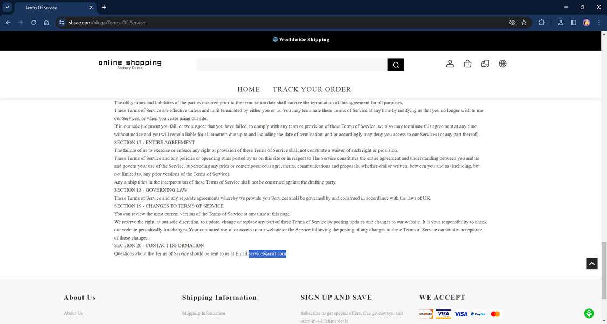This screenshot has width=607, height=324.
Task: Click into the site search field
Action: tap(292, 65)
